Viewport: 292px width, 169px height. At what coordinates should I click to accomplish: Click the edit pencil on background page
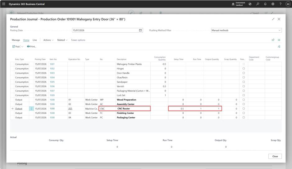pyautogui.click(x=131, y=13)
